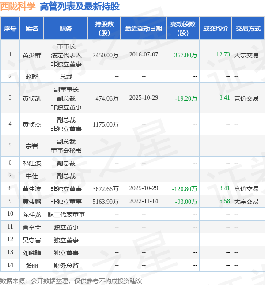Click the 变动股数(股) column header
Image resolution: width=265 pixels, height=285 pixels.
pos(183,28)
